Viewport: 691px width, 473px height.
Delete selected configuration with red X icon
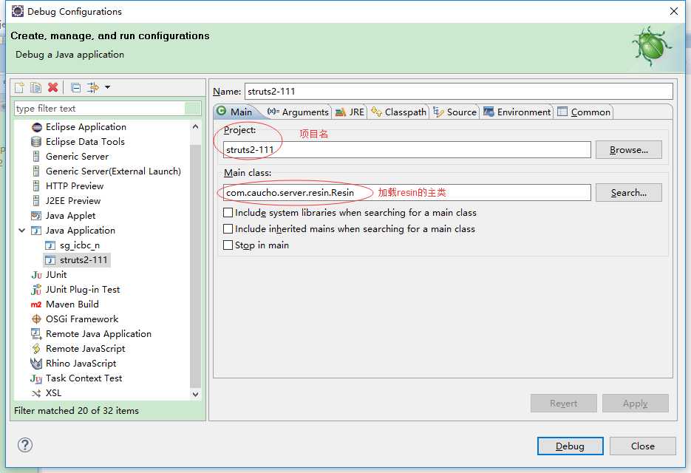53,87
